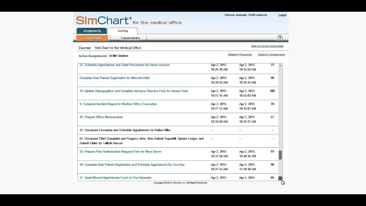Click score 91 for Mora Siever
This screenshot has width=366, height=206.
272,152
